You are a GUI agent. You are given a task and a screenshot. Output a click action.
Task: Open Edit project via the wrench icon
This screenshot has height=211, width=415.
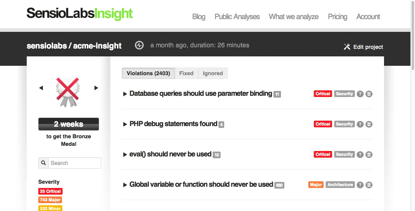(x=347, y=47)
